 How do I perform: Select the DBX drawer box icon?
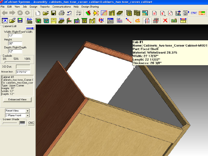tap(61, 21)
